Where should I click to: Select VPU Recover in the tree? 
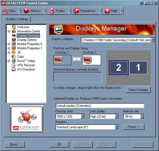pos(26,65)
